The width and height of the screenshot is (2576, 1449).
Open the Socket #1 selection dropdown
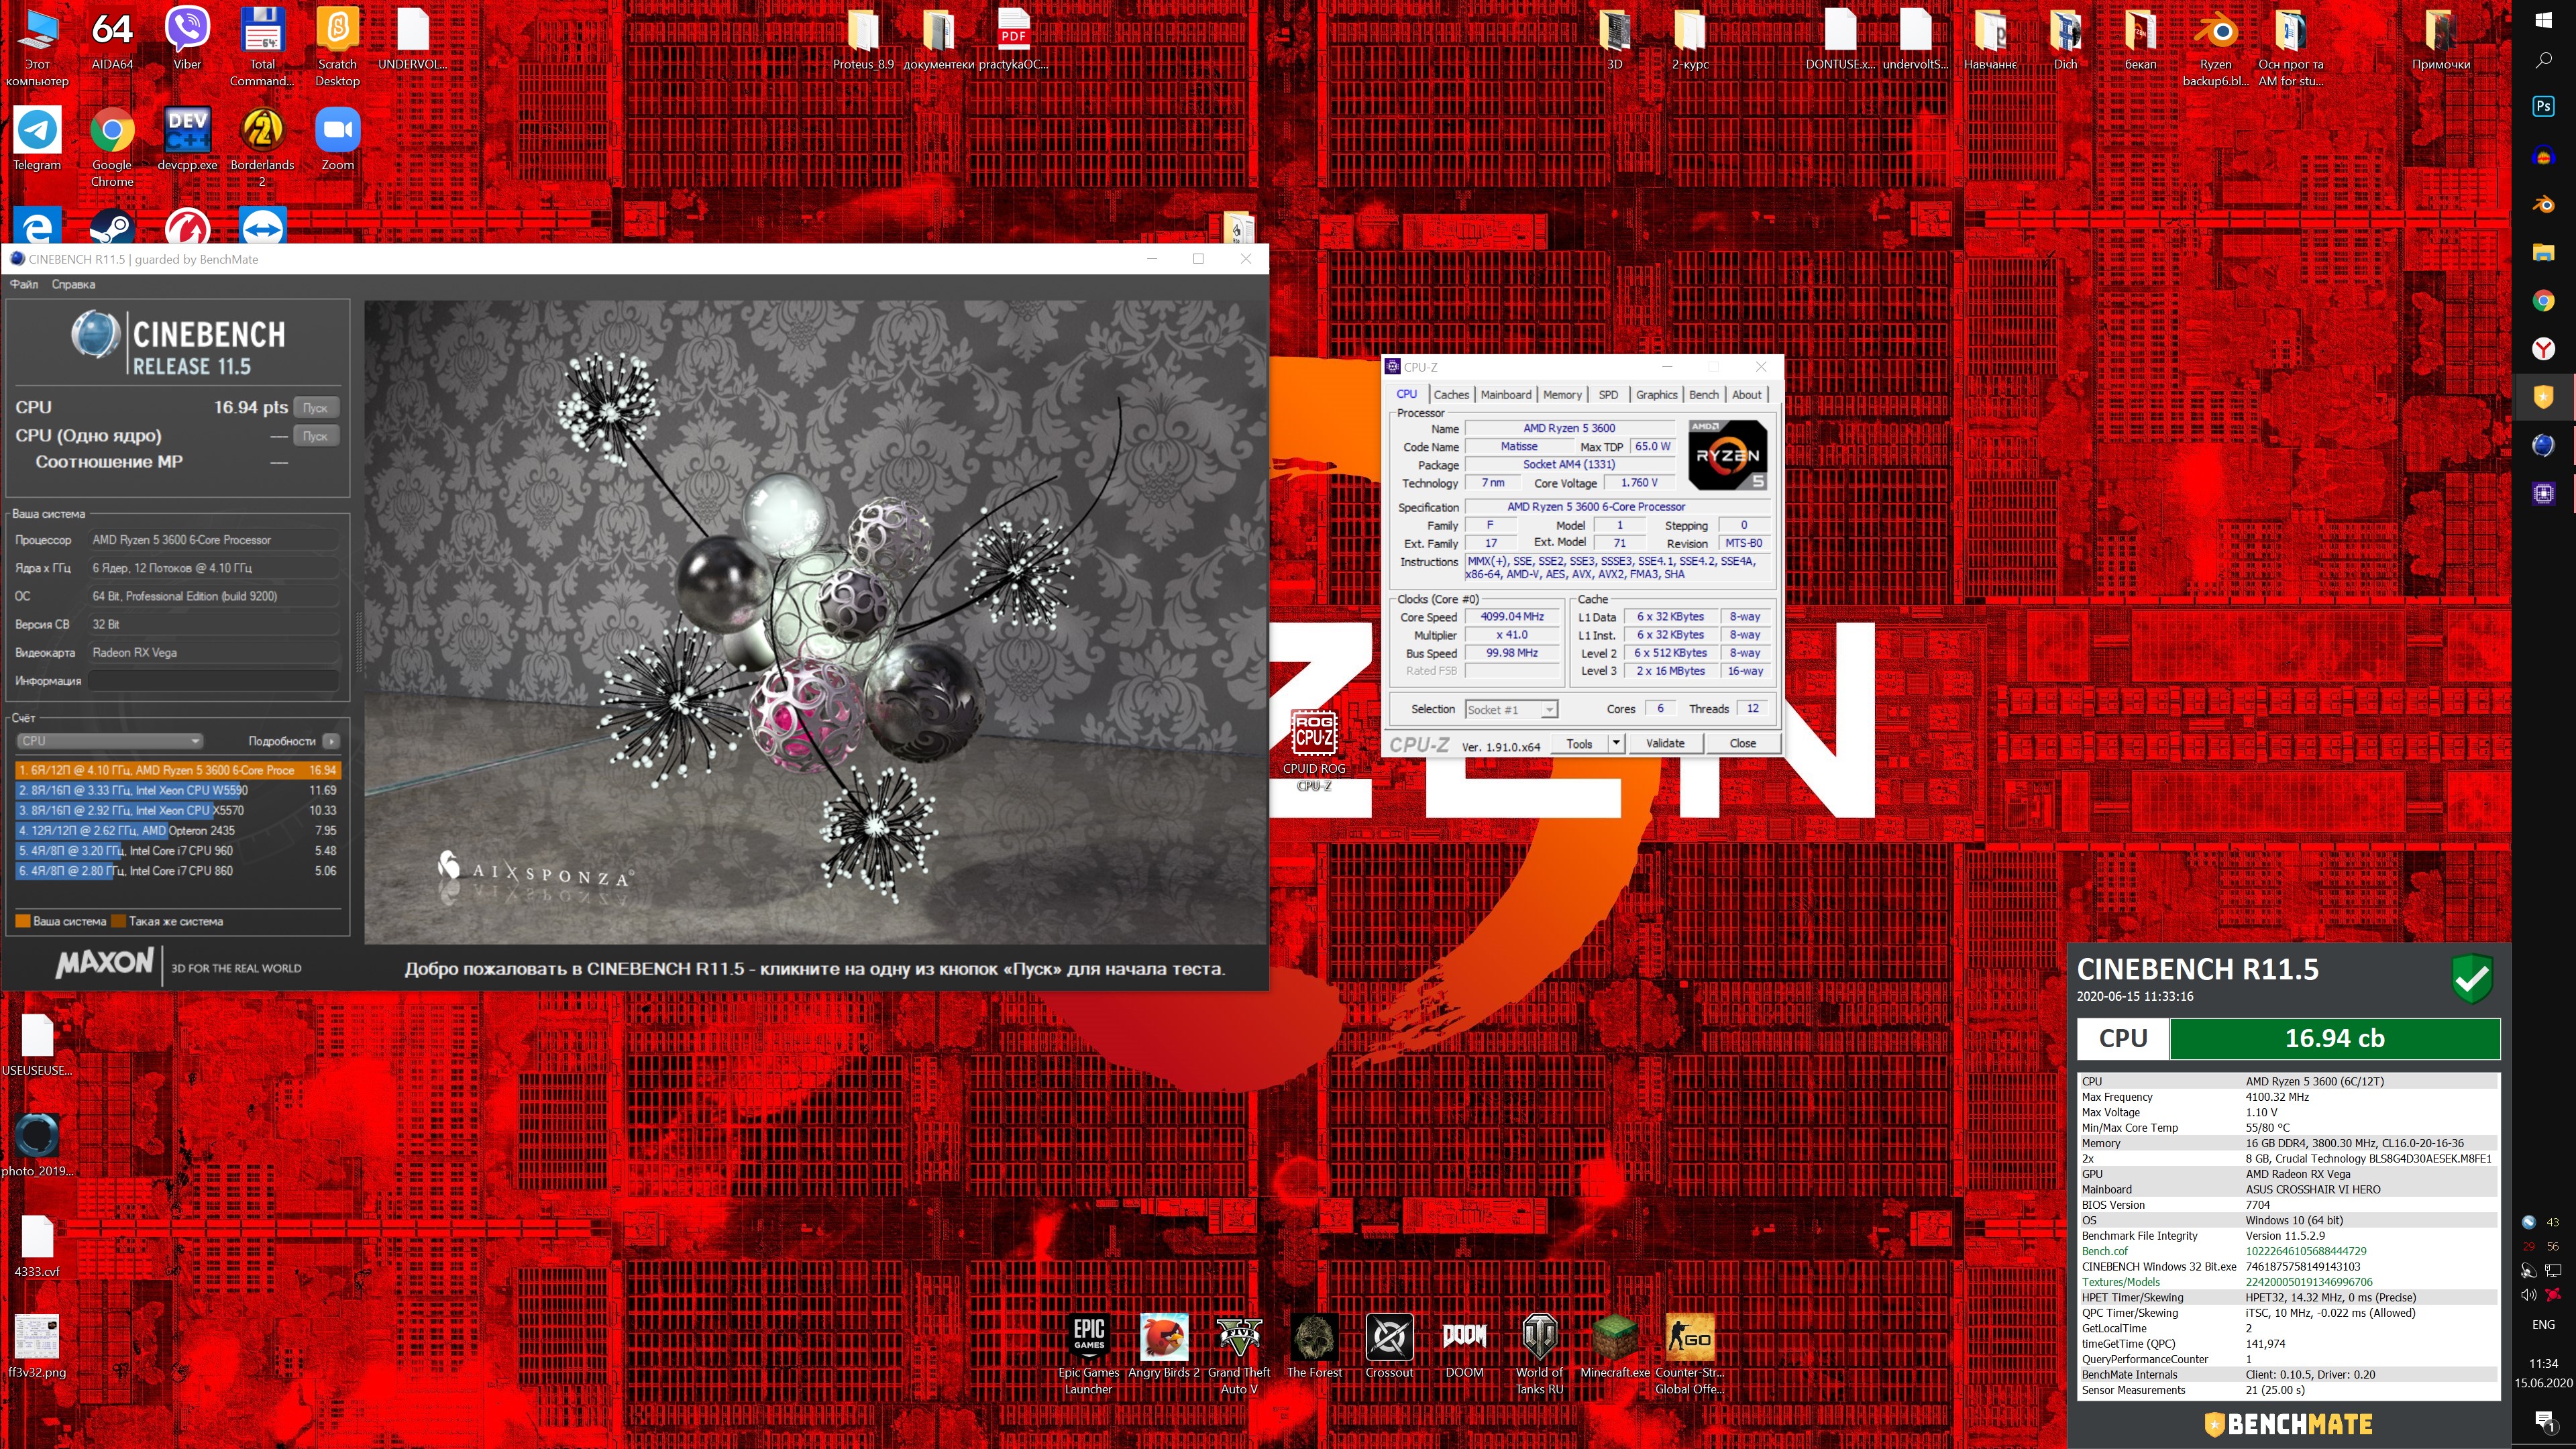coord(1511,709)
